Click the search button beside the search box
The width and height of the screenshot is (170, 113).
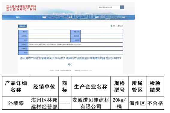122,7
